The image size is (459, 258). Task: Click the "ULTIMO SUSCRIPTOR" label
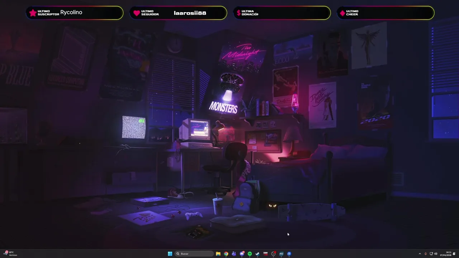click(48, 13)
